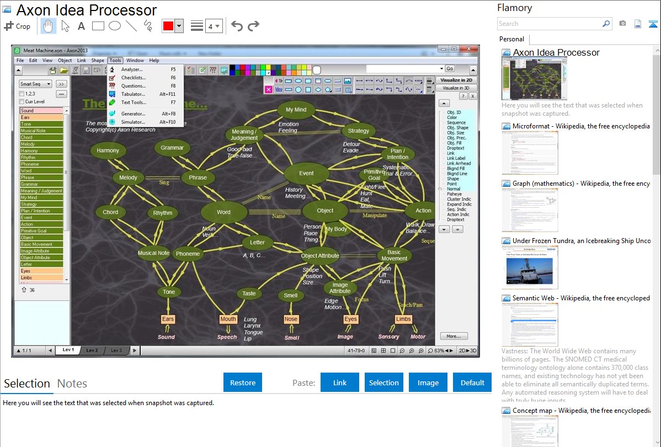Switch to the Notes tab

click(x=72, y=384)
